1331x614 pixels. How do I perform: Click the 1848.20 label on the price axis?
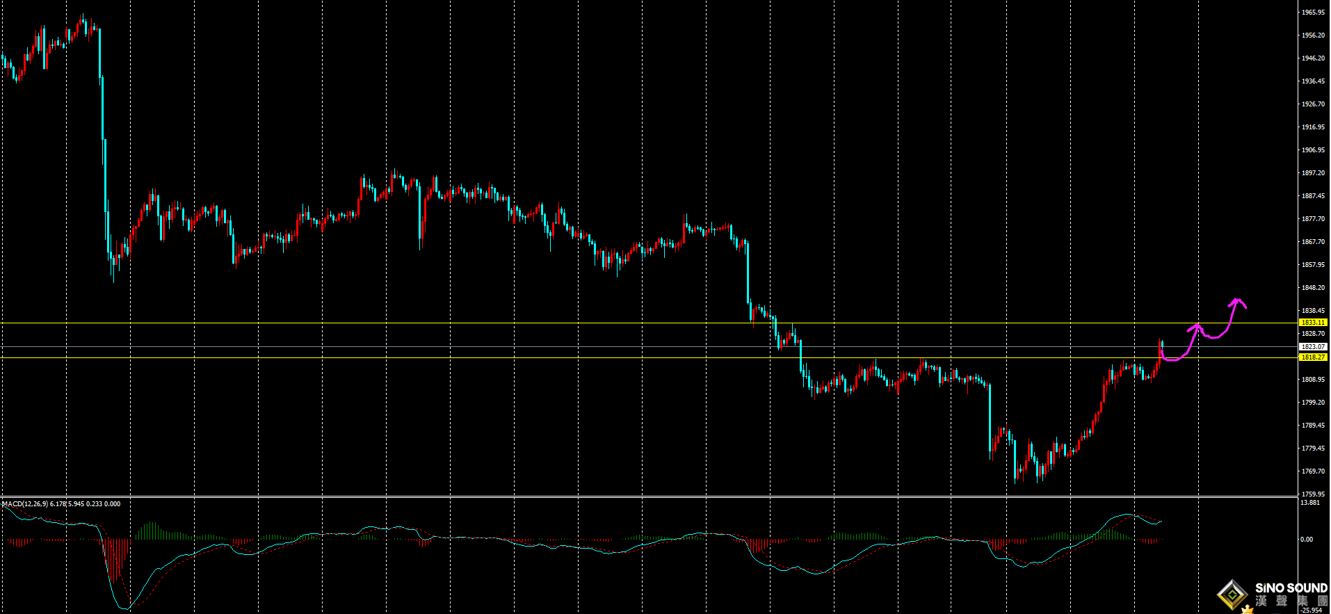(x=1313, y=288)
